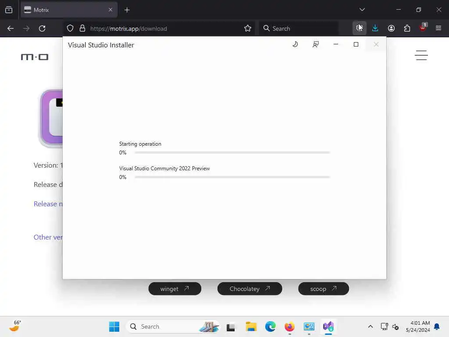Image resolution: width=449 pixels, height=337 pixels.
Task: Click the Visual Studio Community 2022 Preview progress bar
Action: tap(232, 177)
